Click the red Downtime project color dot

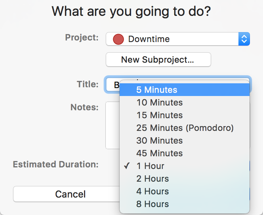(x=118, y=39)
